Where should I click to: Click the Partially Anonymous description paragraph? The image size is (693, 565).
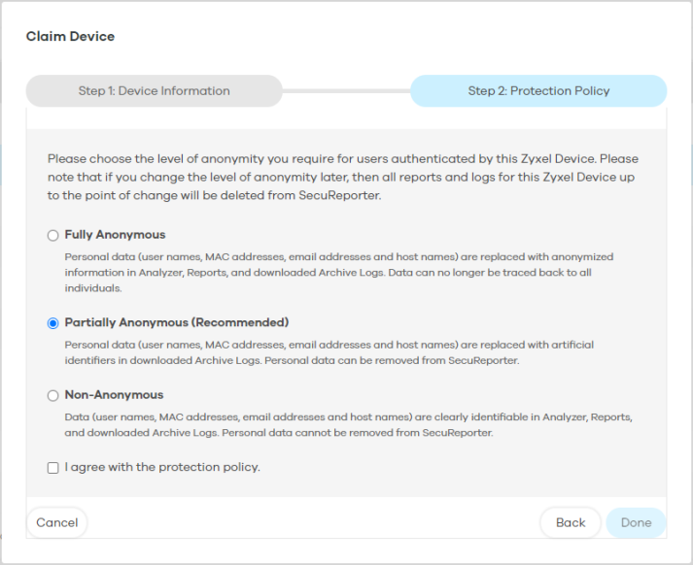pyautogui.click(x=329, y=352)
